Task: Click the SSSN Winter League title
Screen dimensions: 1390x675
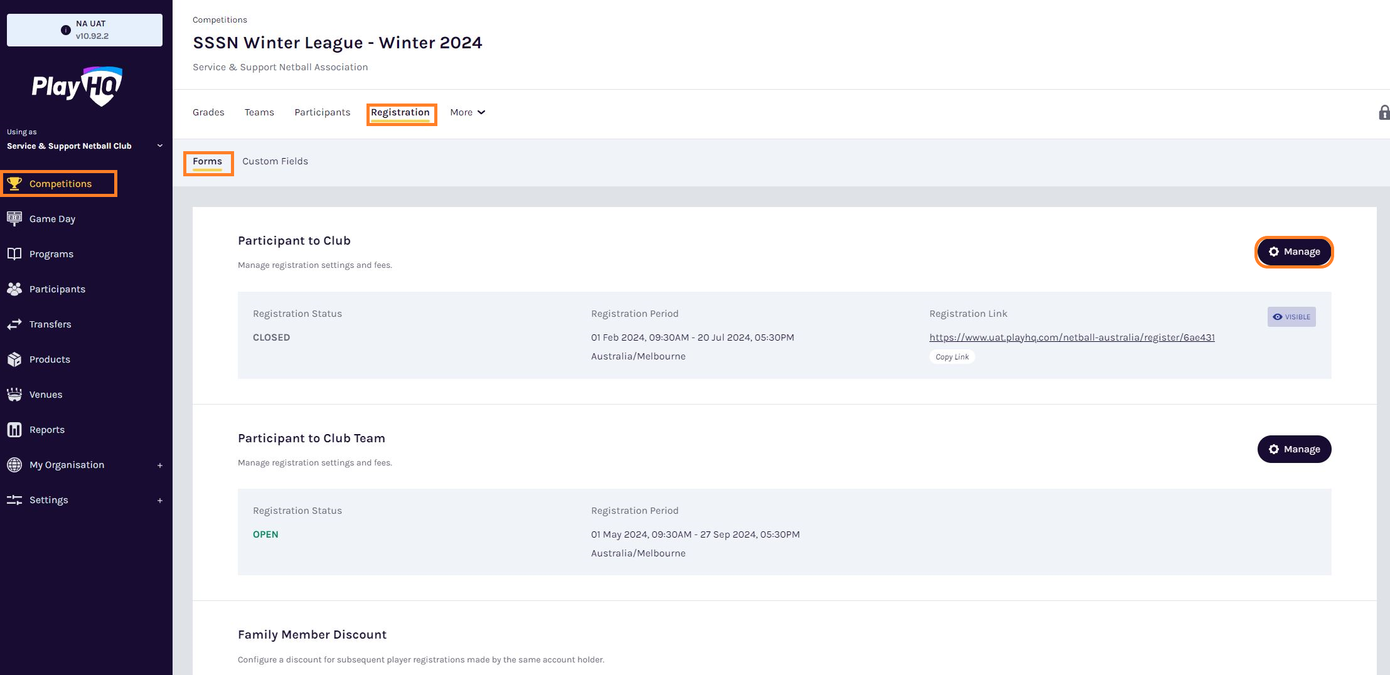Action: click(x=338, y=43)
